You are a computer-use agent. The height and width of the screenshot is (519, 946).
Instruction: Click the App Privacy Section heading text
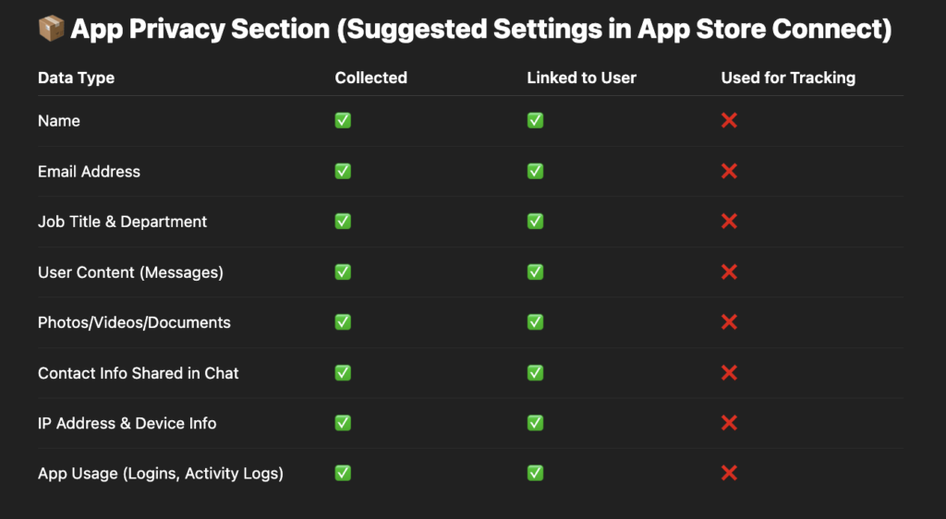480,29
